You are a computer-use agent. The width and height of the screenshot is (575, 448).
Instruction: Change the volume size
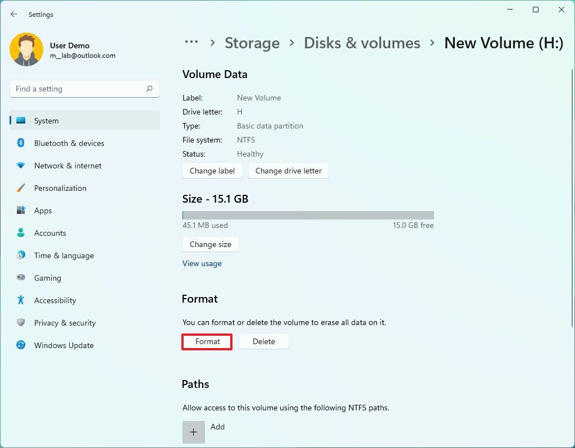[211, 244]
